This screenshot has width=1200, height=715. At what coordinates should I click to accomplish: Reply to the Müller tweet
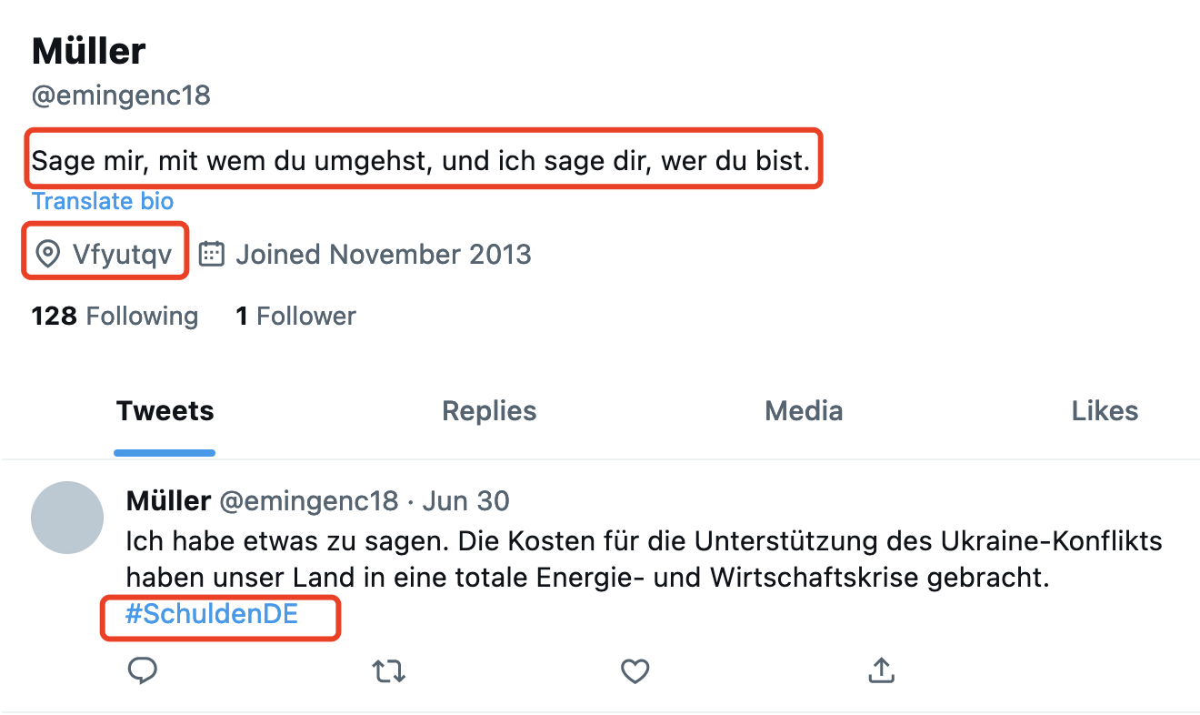tap(142, 671)
